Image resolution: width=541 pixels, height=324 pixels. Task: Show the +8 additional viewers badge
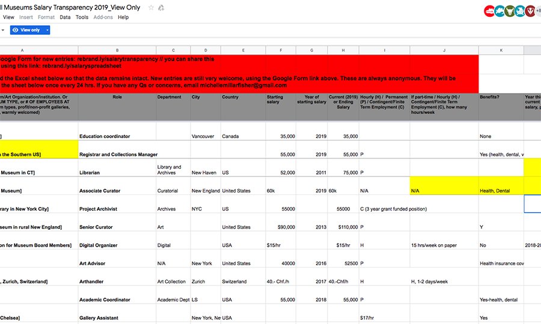click(538, 11)
